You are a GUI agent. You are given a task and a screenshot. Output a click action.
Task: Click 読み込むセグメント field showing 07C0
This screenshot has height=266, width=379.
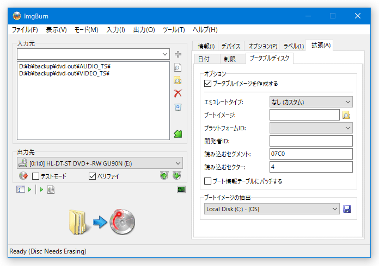(x=311, y=154)
